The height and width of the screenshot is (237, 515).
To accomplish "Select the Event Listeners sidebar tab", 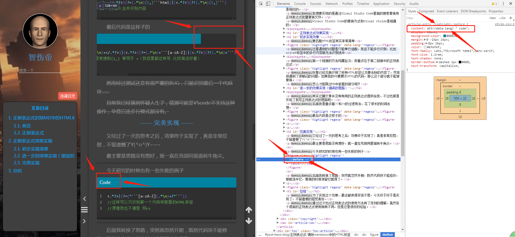I will click(x=447, y=11).
